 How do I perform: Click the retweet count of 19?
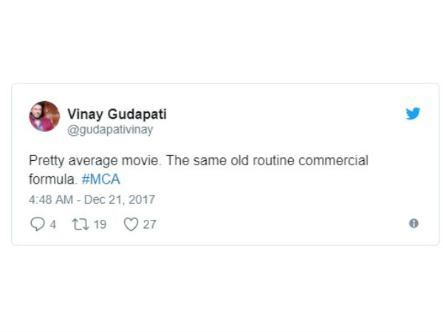[100, 224]
